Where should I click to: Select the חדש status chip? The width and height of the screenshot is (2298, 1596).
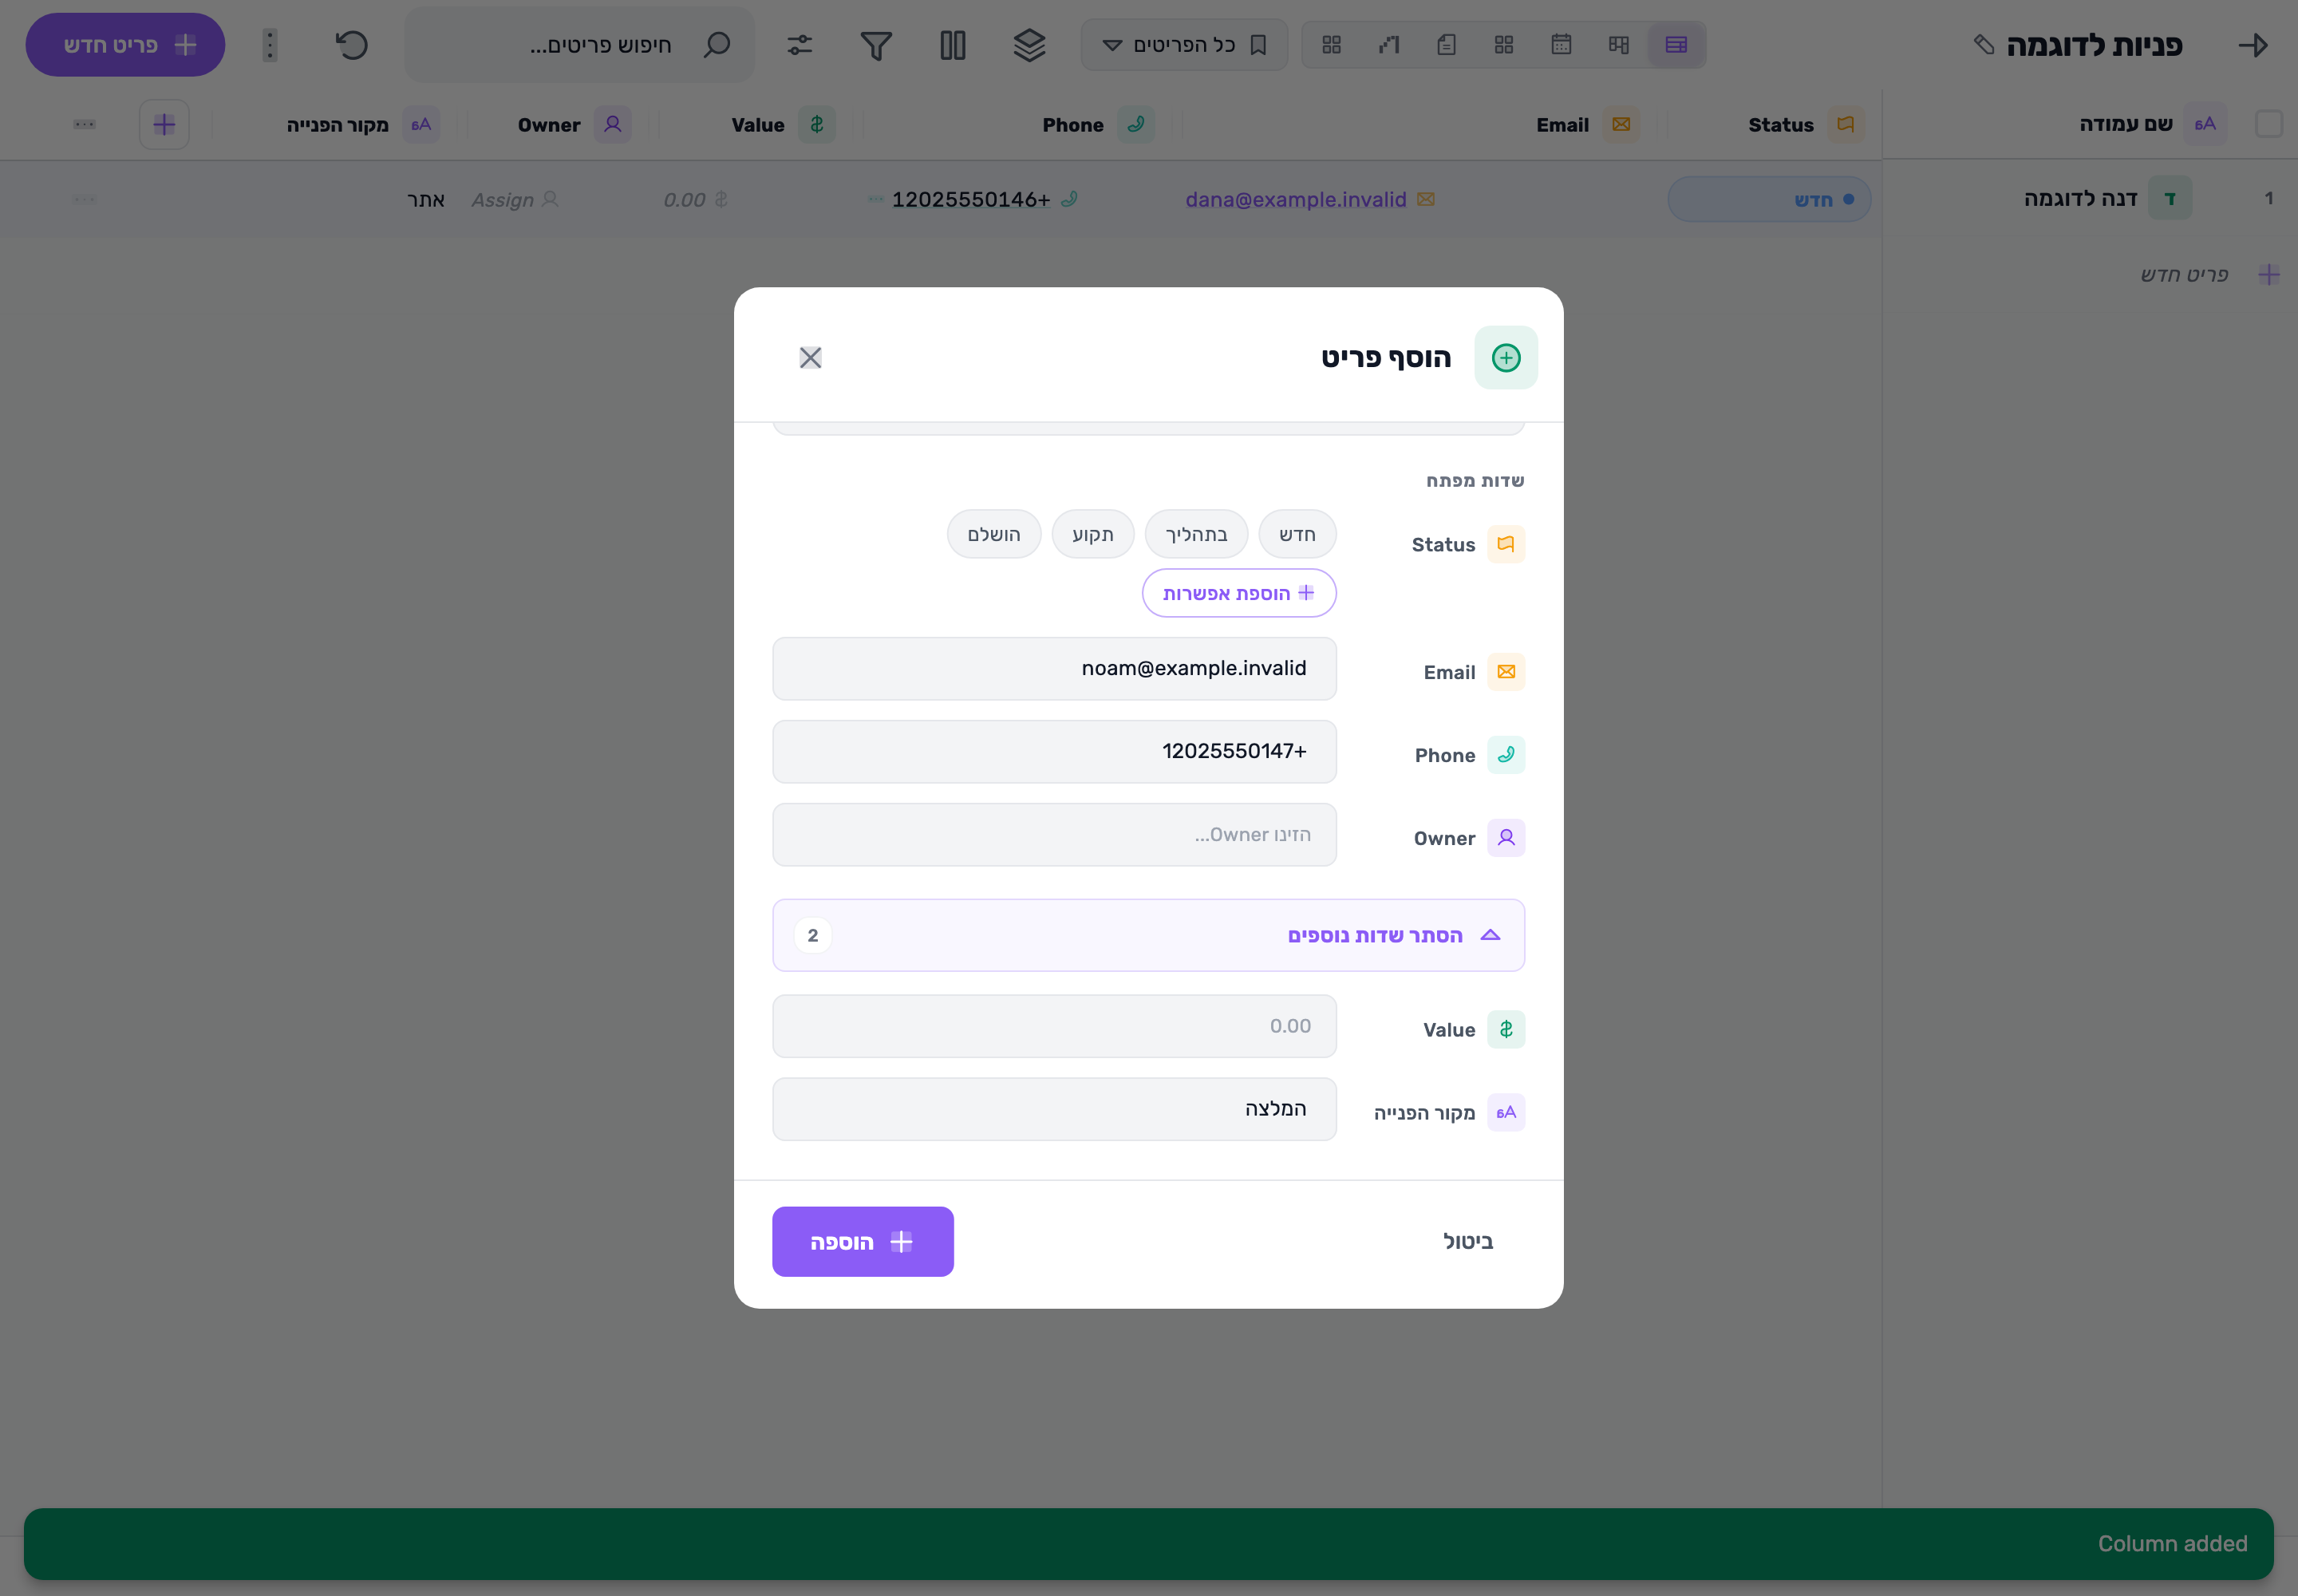[1297, 534]
